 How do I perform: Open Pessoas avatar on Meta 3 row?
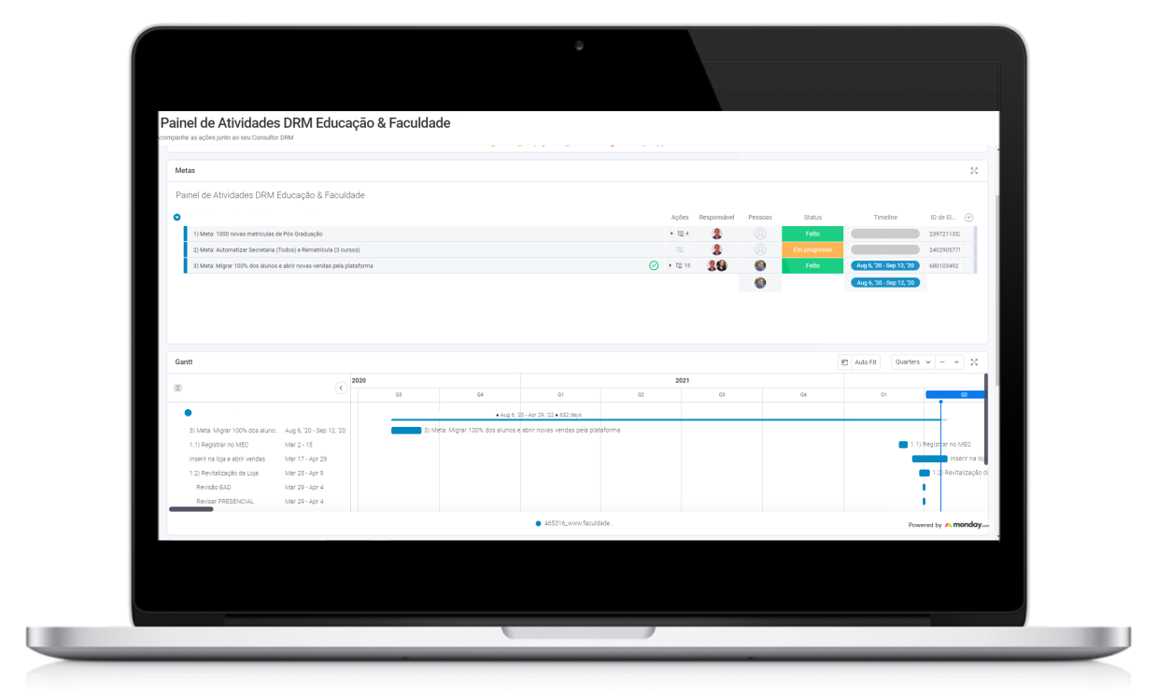pos(760,265)
